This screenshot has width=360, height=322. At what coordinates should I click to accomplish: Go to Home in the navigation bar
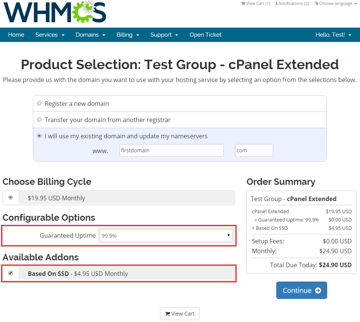point(16,35)
